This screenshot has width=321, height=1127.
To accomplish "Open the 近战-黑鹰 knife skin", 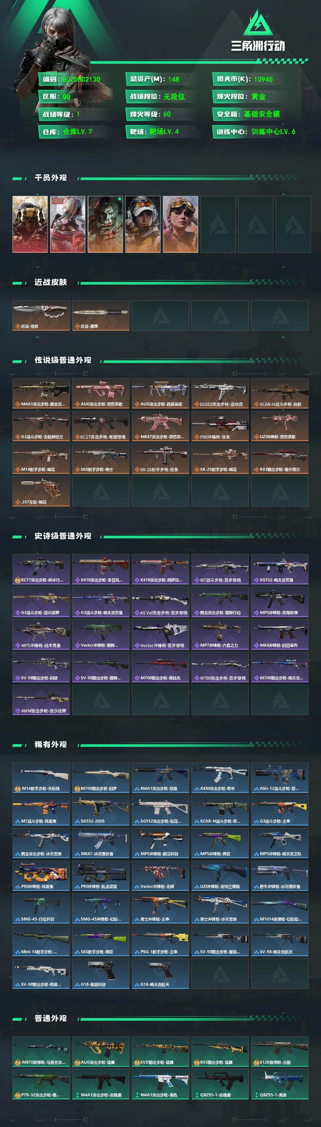I will 101,316.
